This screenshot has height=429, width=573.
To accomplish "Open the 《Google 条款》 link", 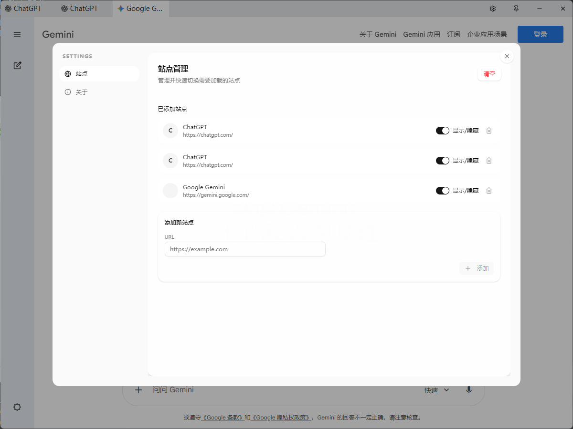I will 223,418.
